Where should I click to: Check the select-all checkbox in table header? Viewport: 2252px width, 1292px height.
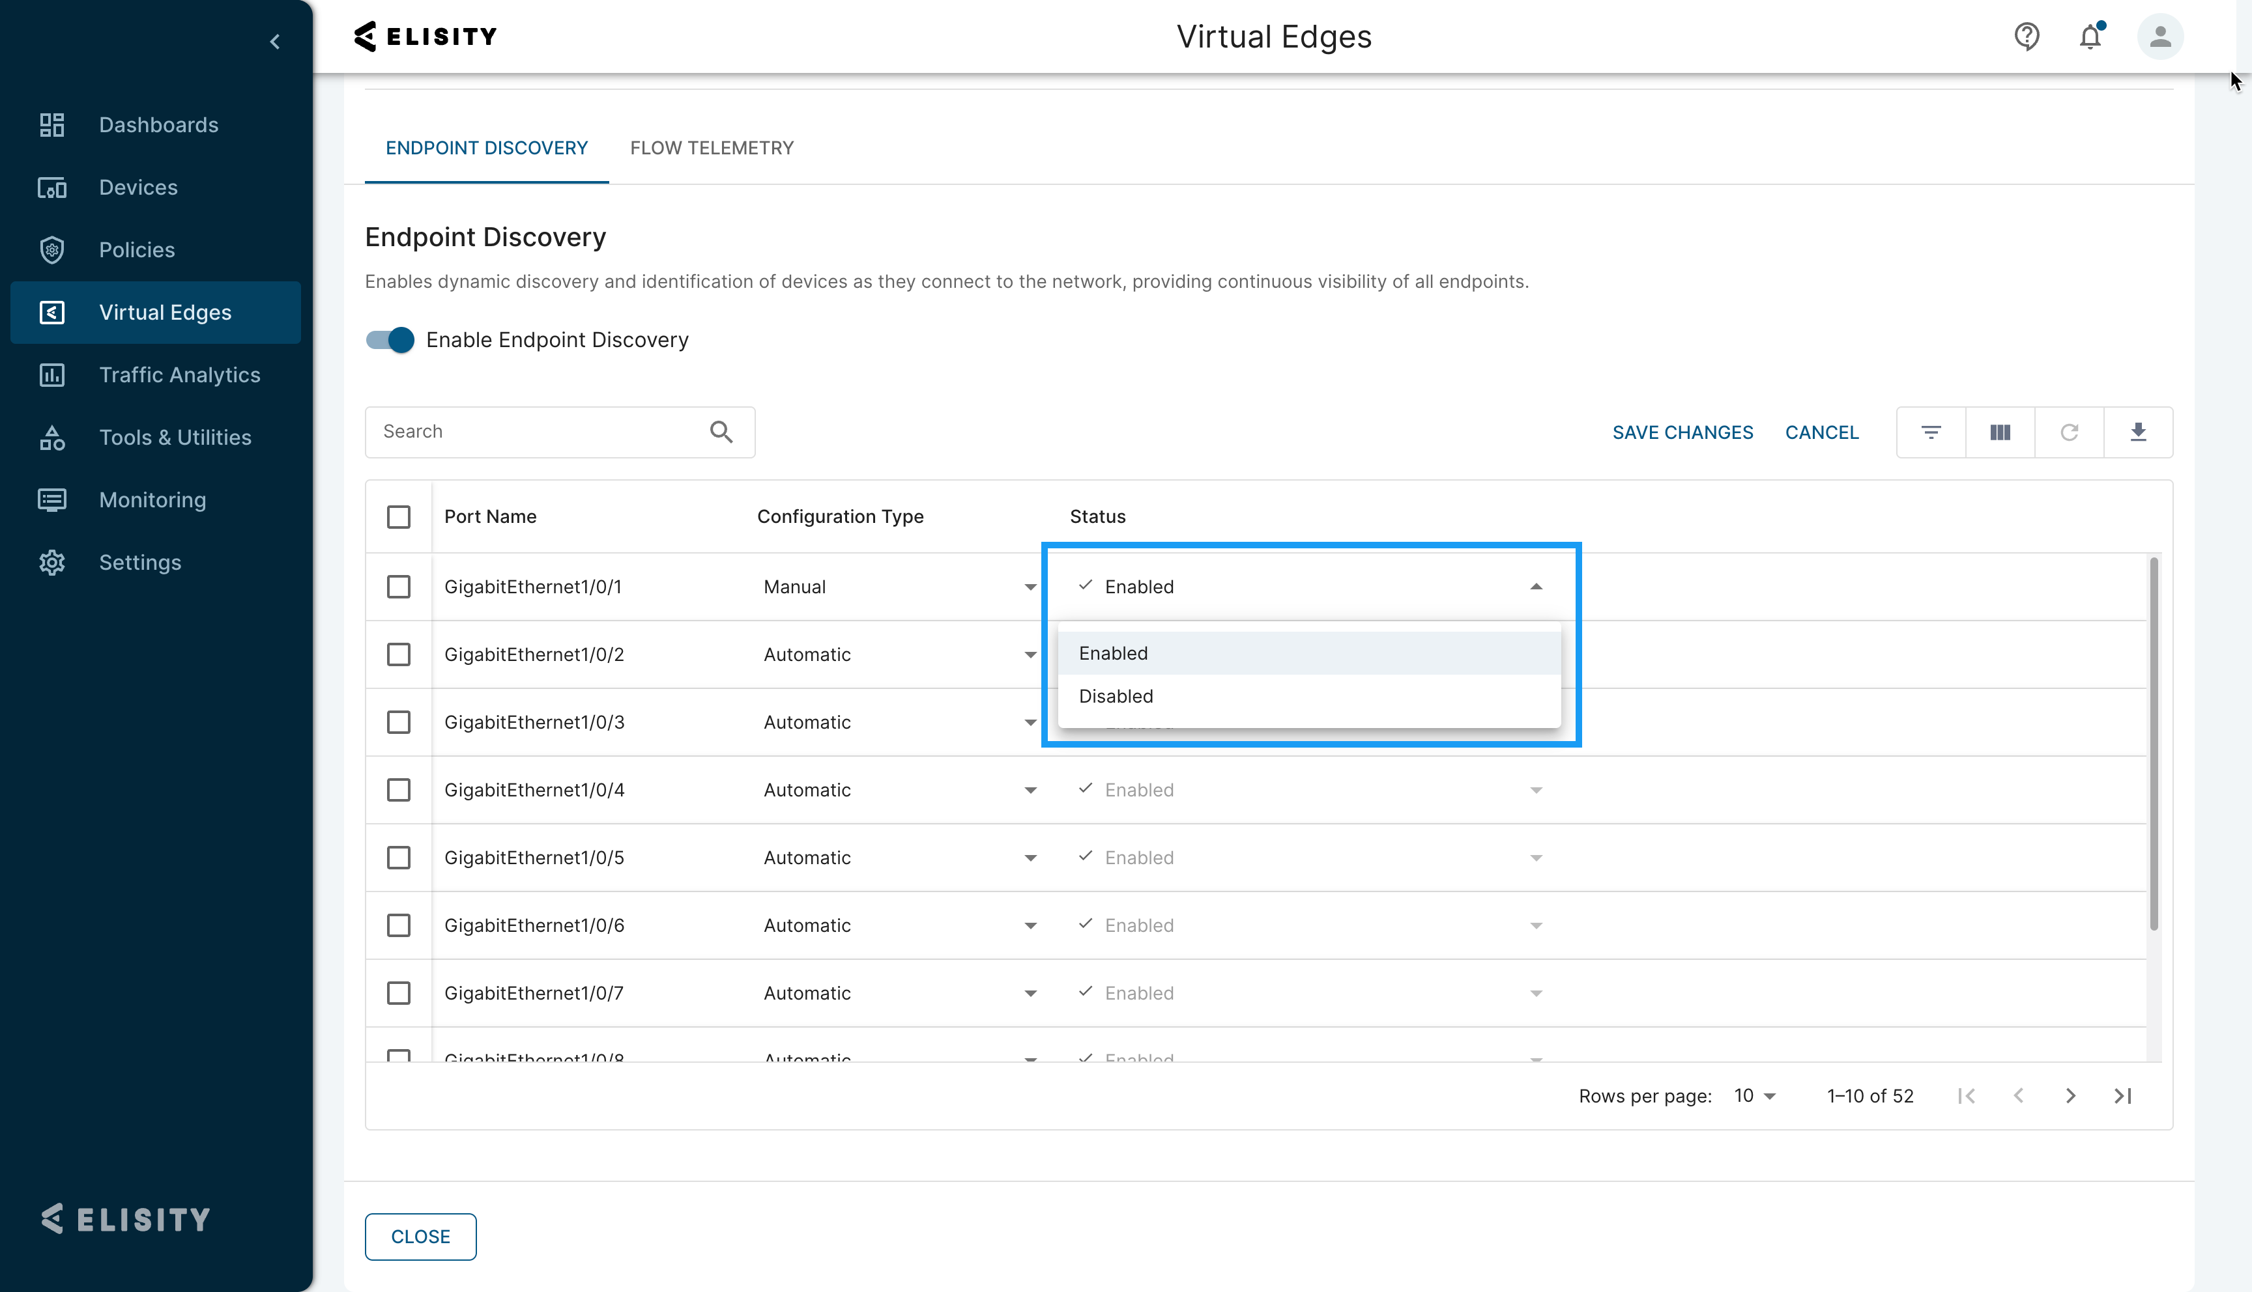click(399, 516)
